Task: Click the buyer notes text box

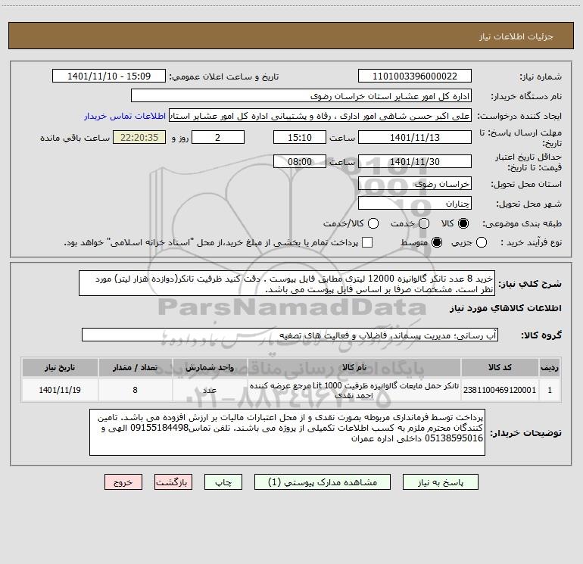Action: coord(287,432)
